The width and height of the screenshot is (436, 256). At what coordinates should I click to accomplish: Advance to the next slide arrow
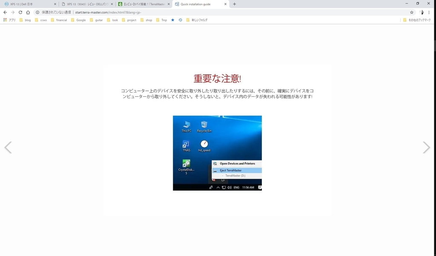(426, 147)
